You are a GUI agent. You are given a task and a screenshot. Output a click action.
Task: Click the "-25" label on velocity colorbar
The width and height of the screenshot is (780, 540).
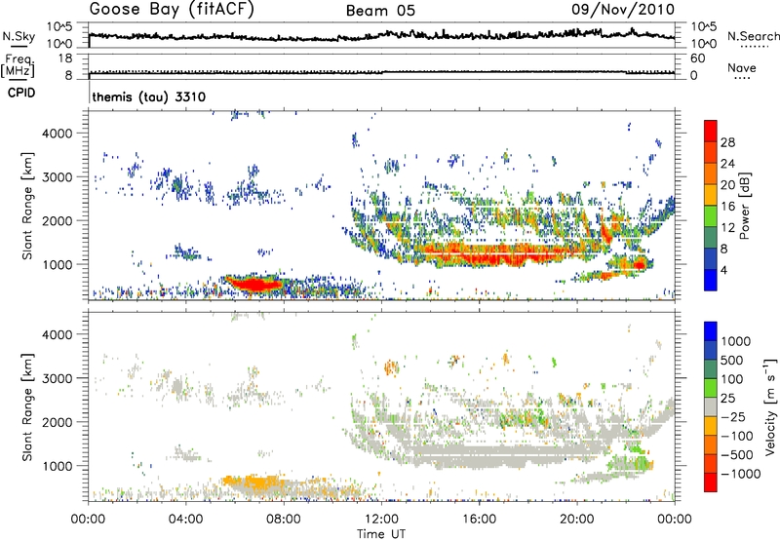(733, 417)
